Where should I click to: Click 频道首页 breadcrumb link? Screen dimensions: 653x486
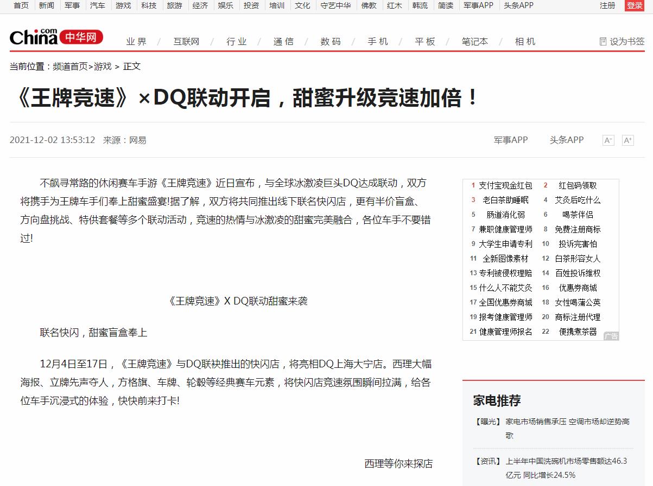click(x=70, y=66)
